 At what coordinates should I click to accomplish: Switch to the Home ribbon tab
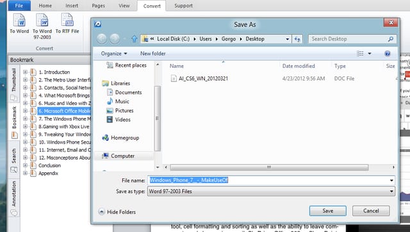point(45,6)
